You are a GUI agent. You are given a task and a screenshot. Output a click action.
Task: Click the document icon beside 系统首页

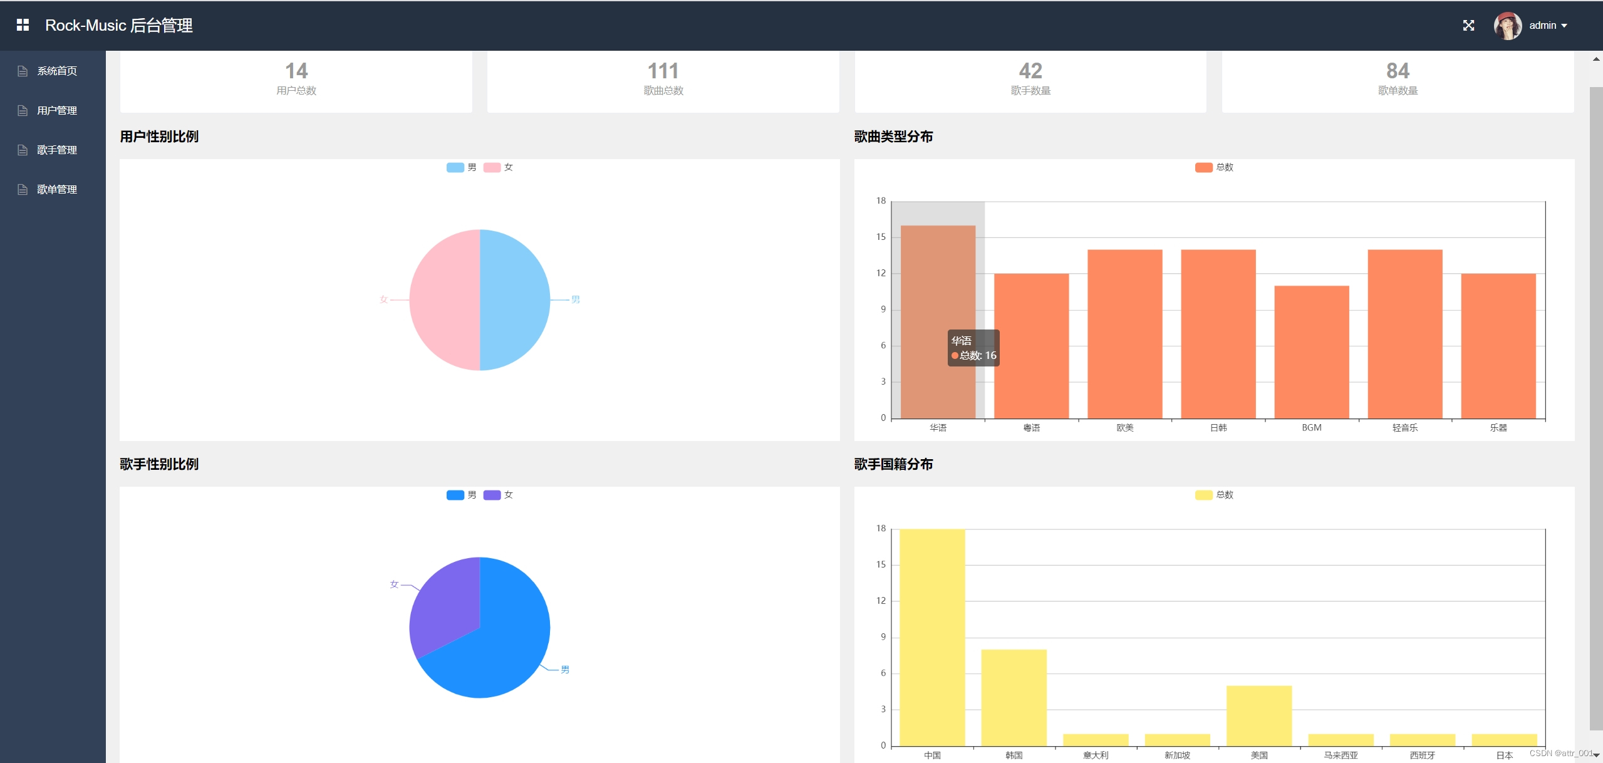23,71
